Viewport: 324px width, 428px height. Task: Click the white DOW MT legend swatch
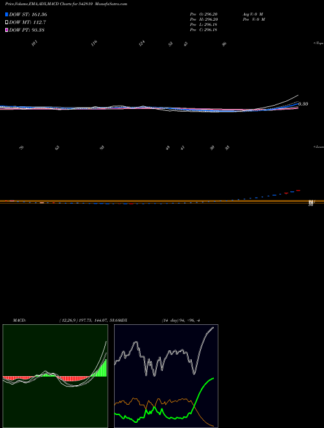pyautogui.click(x=6, y=22)
